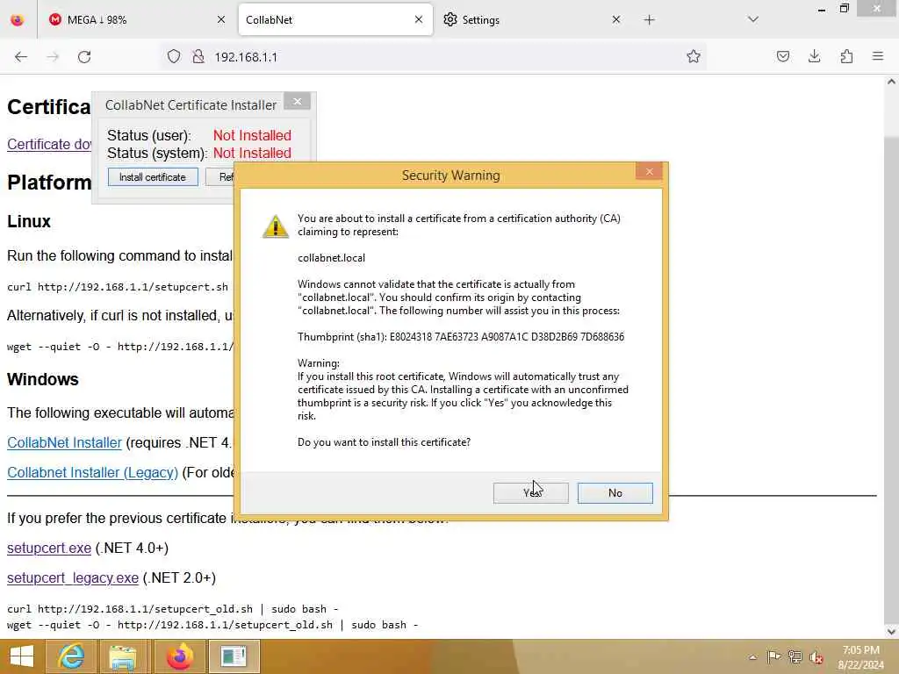
Task: Open the Firefox application menu
Action: (878, 57)
